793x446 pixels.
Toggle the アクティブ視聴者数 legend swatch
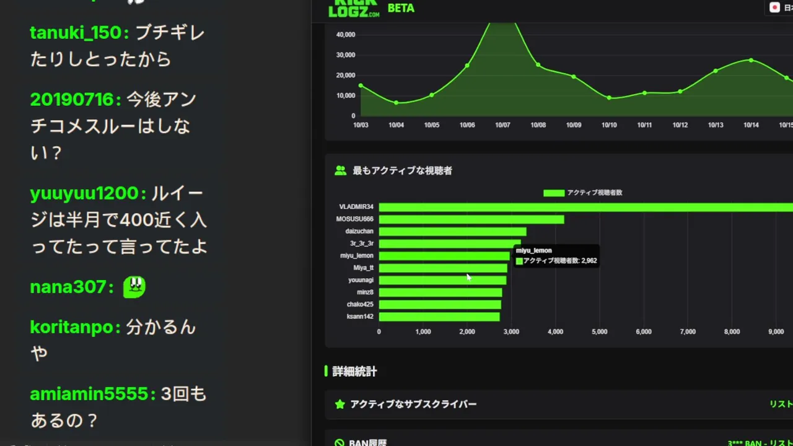click(x=554, y=193)
